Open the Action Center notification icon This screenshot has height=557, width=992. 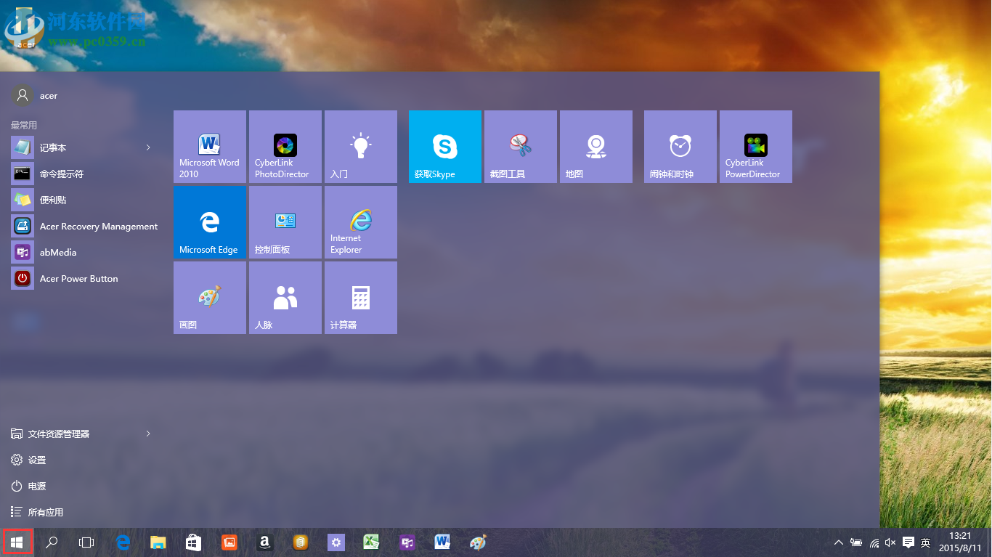pyautogui.click(x=908, y=542)
